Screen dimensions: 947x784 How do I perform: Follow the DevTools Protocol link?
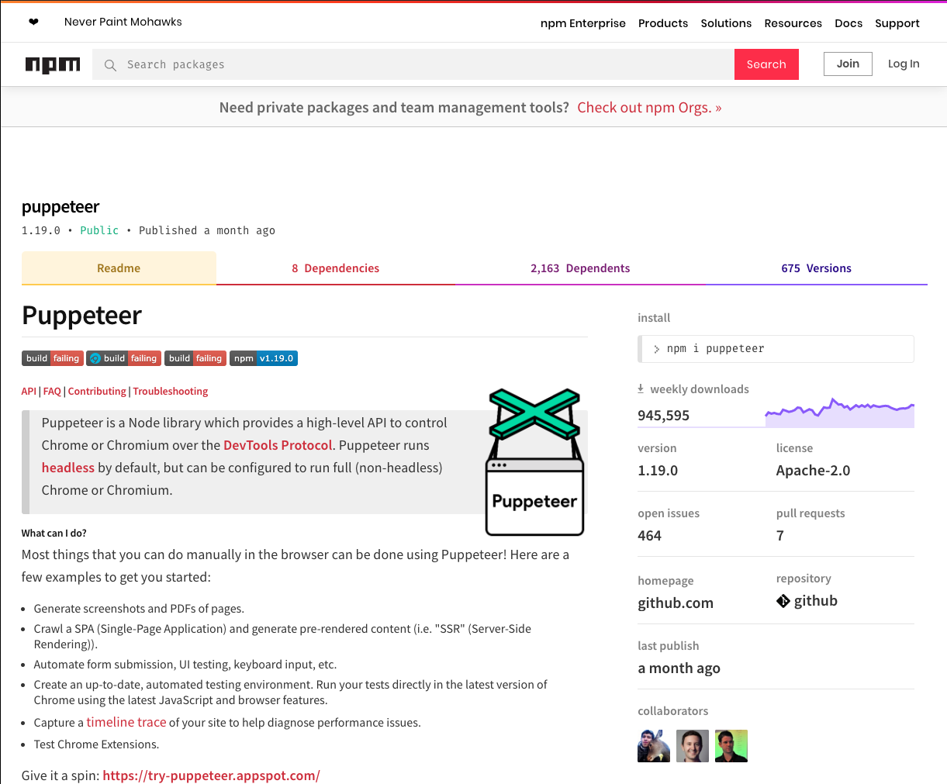(278, 445)
